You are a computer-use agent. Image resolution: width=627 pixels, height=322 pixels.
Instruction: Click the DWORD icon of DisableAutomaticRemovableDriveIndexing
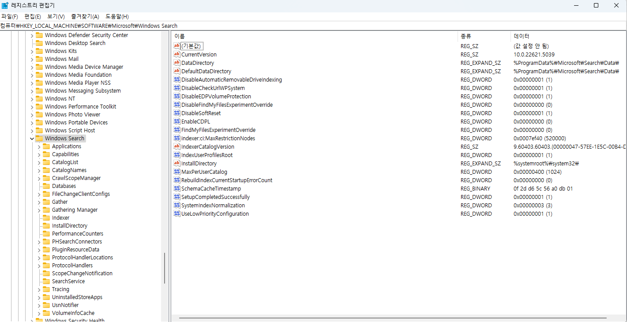coord(177,79)
